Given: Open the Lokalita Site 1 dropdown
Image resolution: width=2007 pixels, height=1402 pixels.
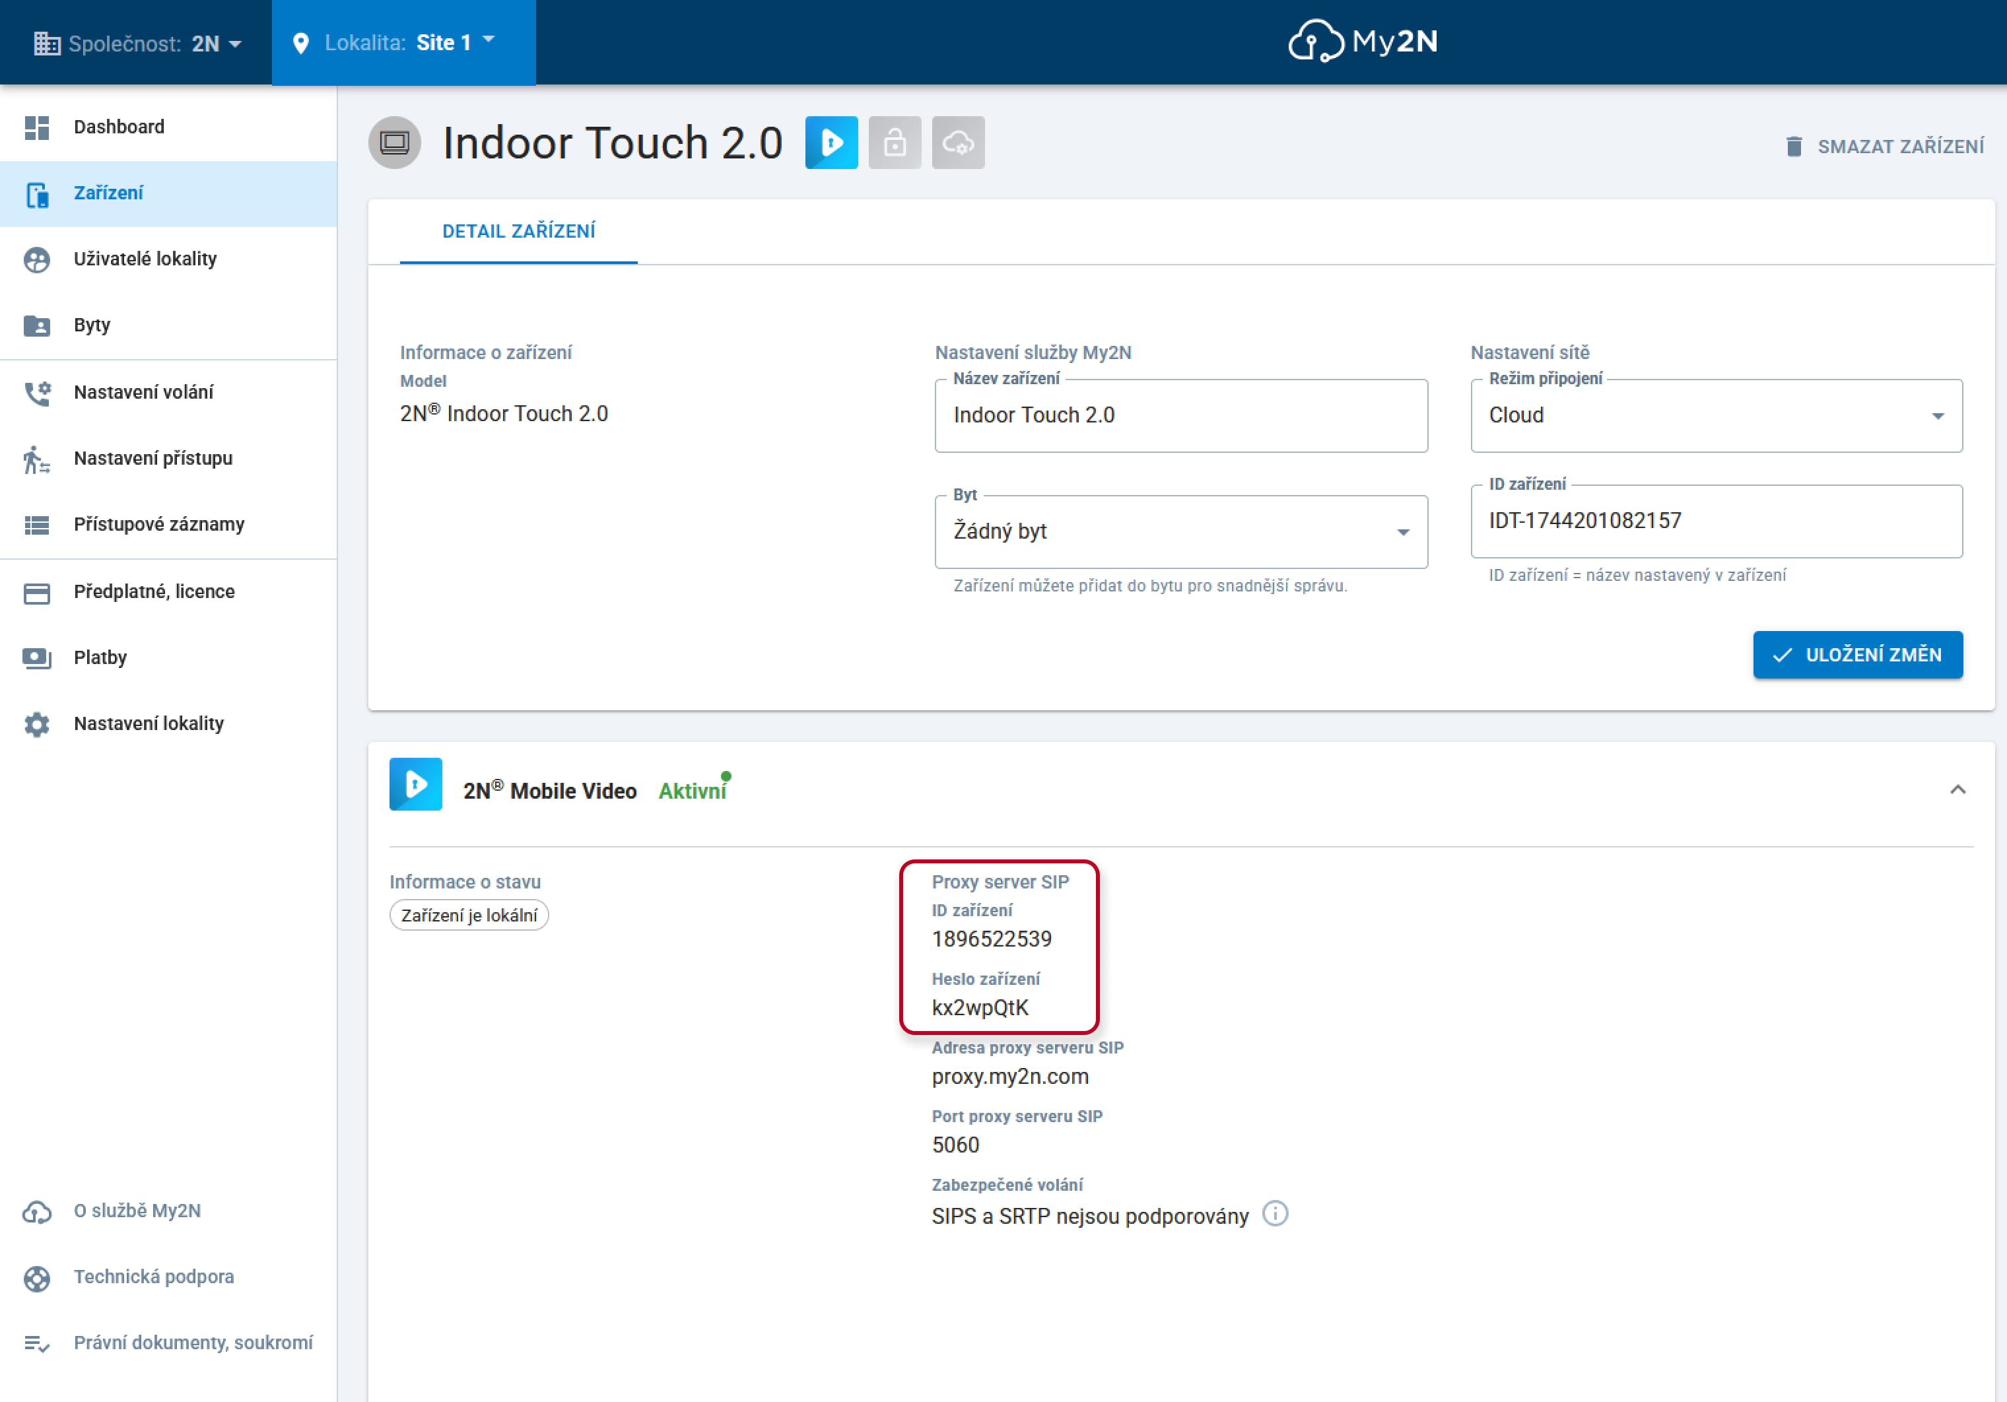Looking at the screenshot, I should click(404, 42).
